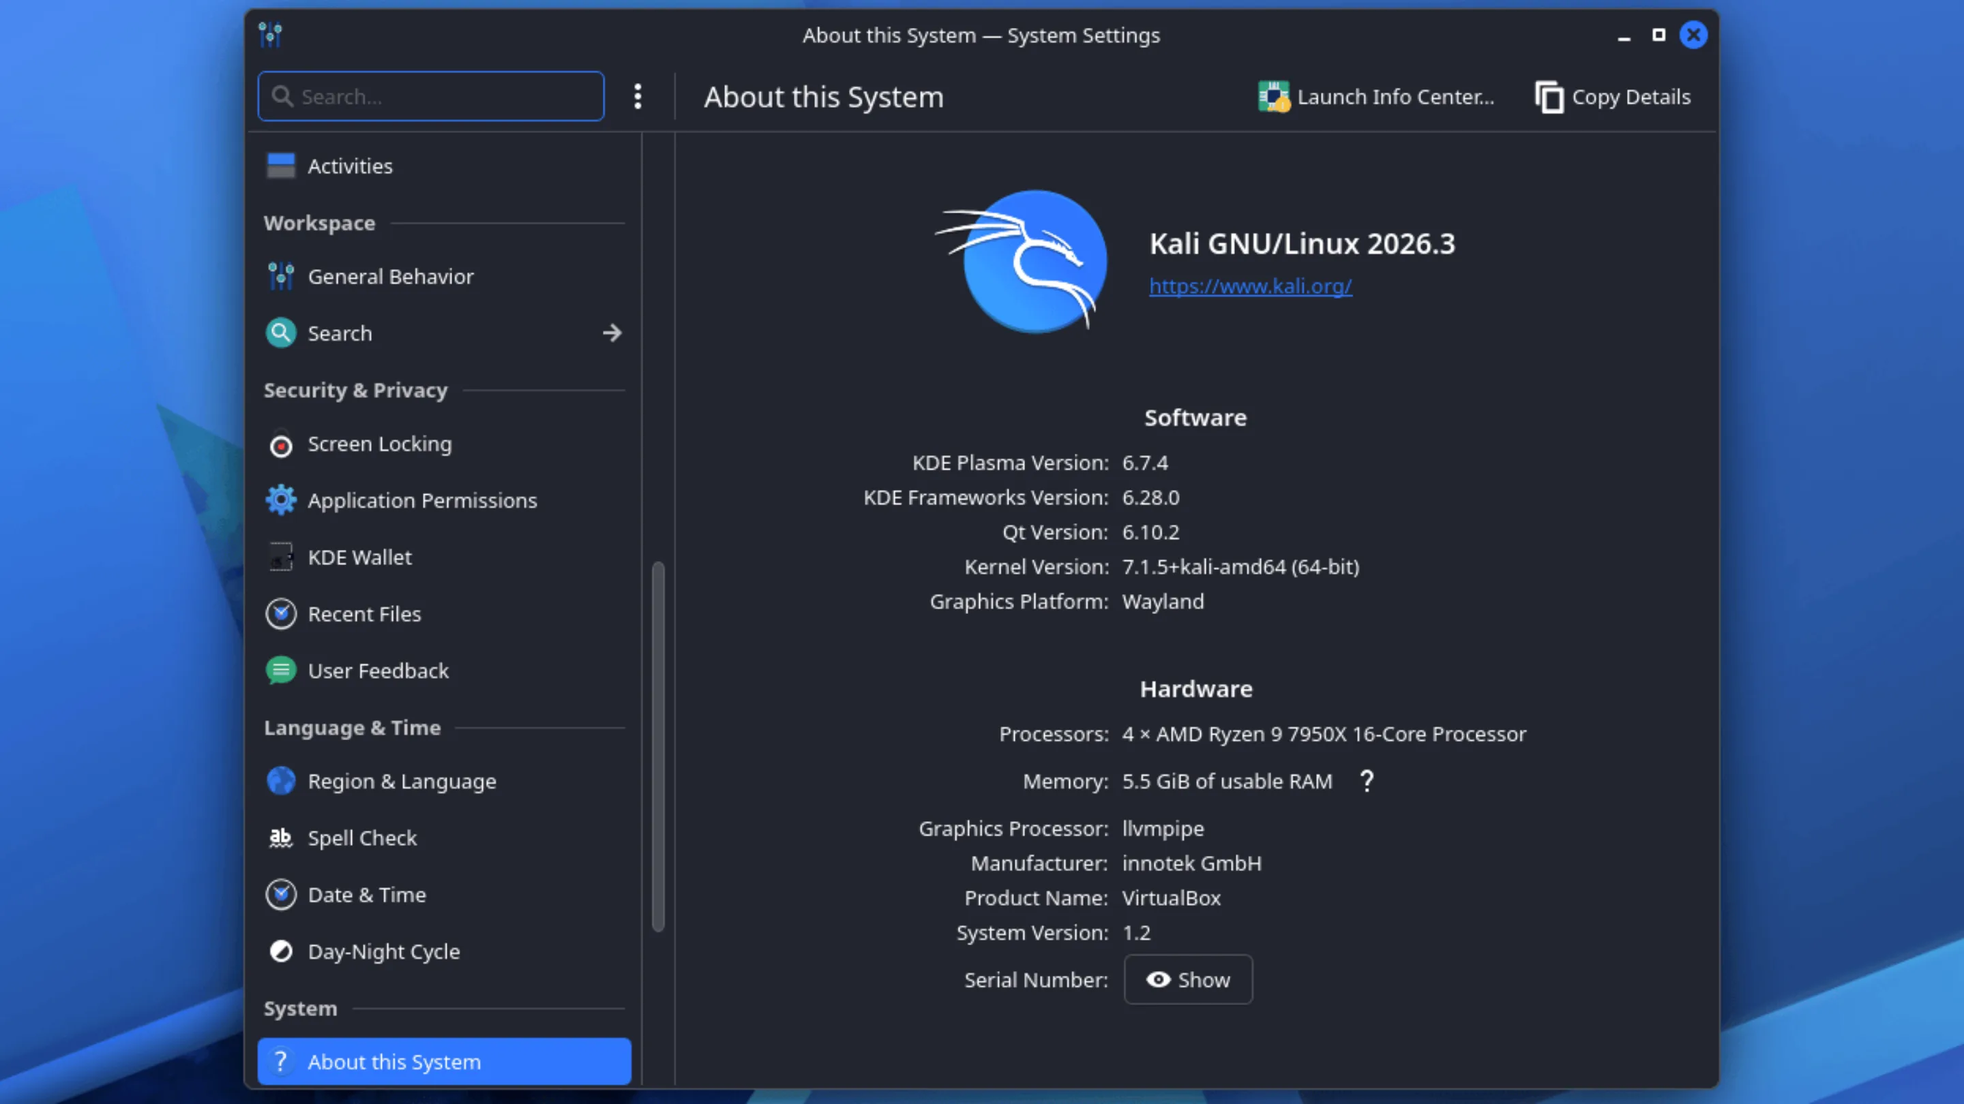Click the VirtualBox product name value
Viewport: 1964px width, 1104px height.
click(x=1171, y=898)
